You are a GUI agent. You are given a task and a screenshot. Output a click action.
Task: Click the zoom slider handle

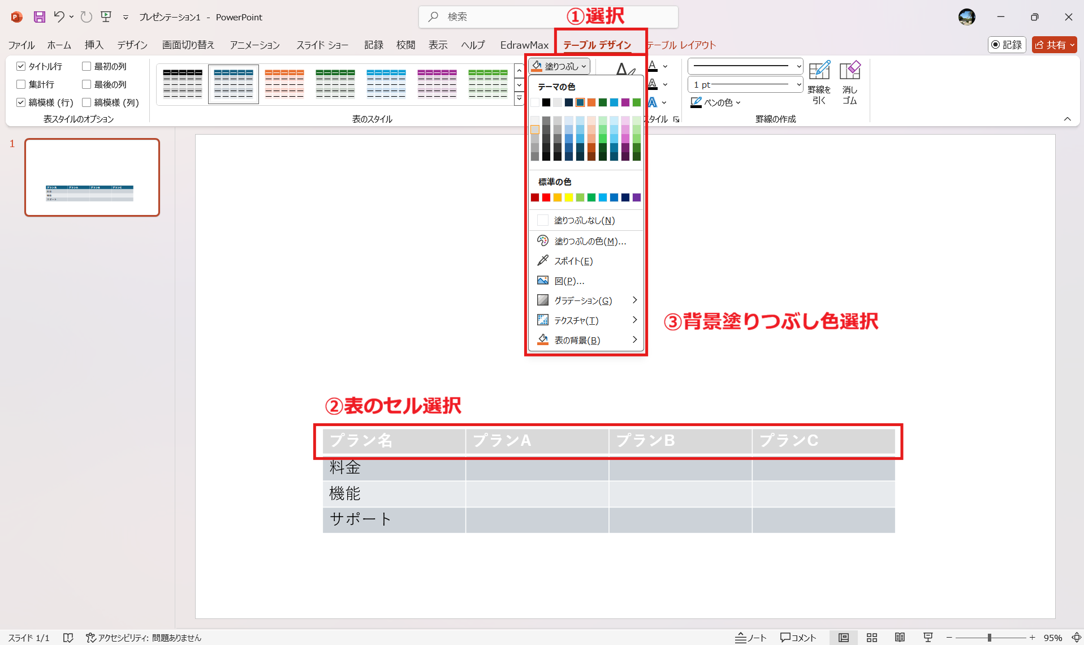(990, 638)
